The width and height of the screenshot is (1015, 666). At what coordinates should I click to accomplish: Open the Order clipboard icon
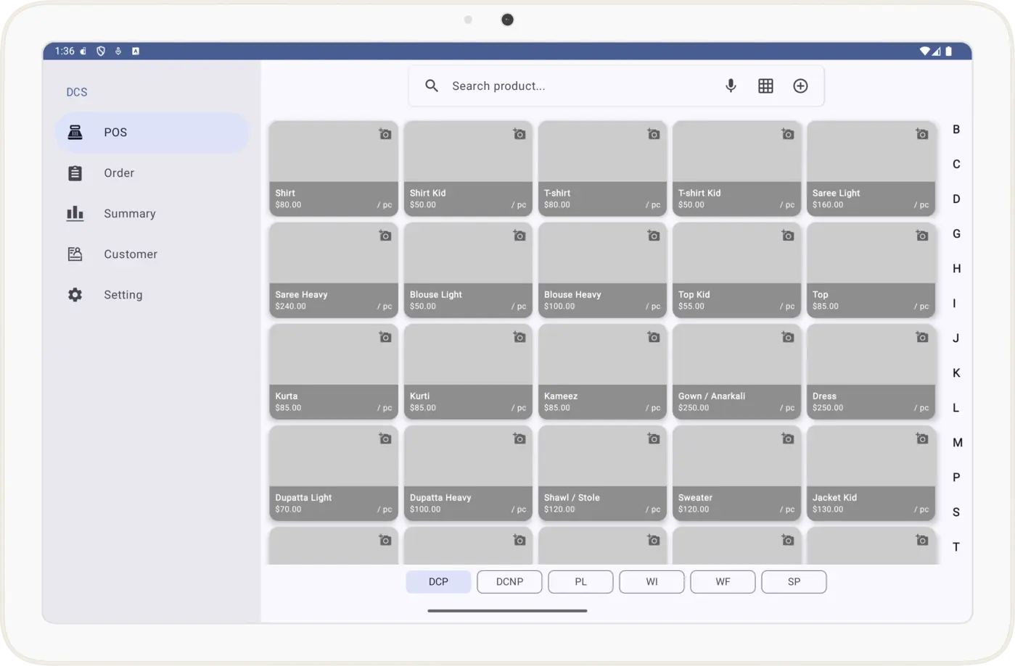[x=75, y=172]
